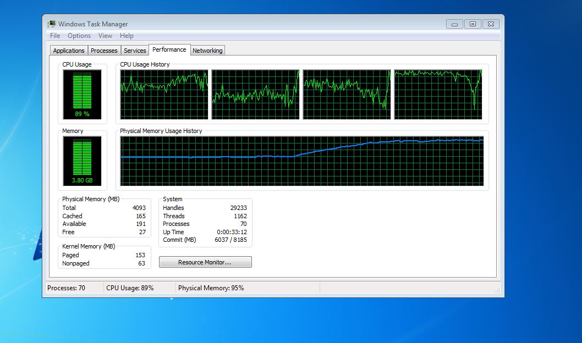Screen dimensions: 582x343
Task: Switch to the Processes tab
Action: pyautogui.click(x=104, y=51)
